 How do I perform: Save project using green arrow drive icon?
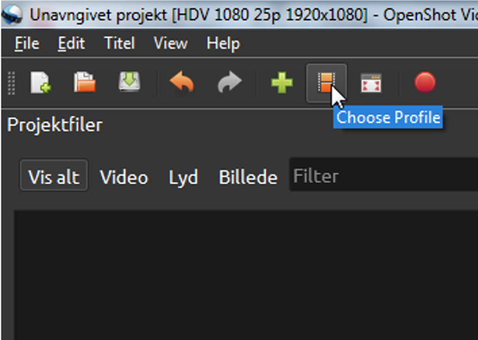(130, 81)
